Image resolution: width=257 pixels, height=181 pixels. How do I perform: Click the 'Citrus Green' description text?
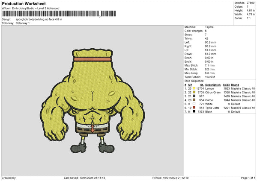tap(213, 93)
